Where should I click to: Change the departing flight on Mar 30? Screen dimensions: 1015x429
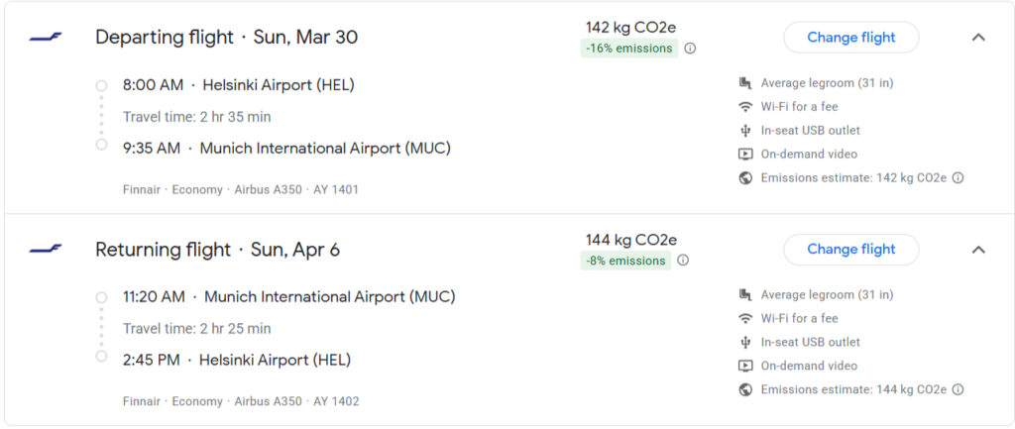(850, 38)
